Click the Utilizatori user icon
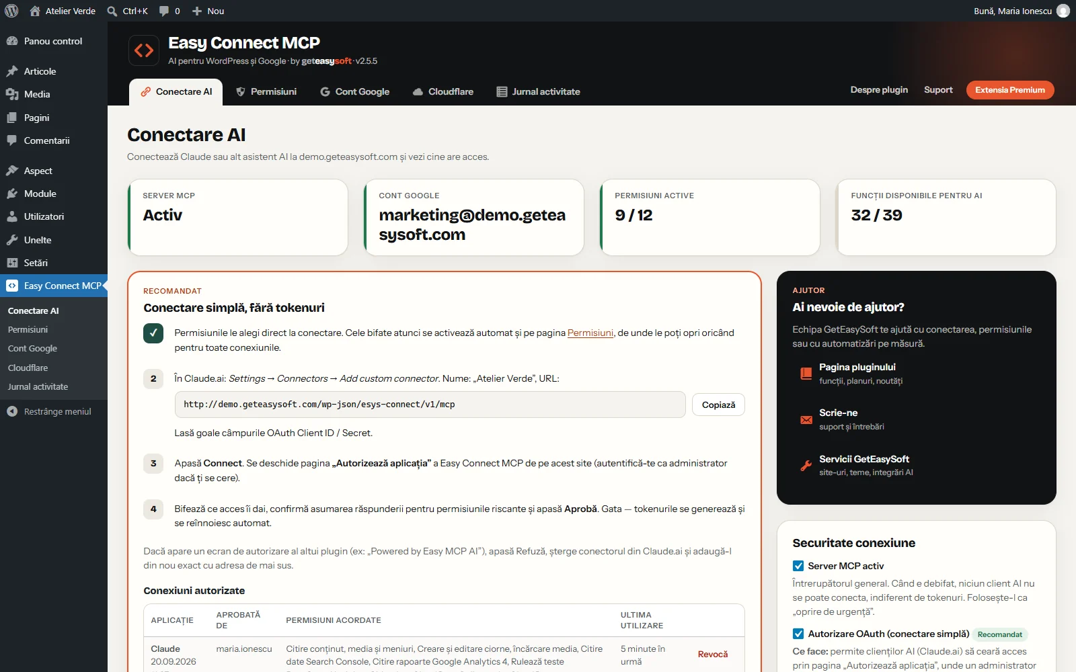Image resolution: width=1076 pixels, height=672 pixels. click(12, 216)
